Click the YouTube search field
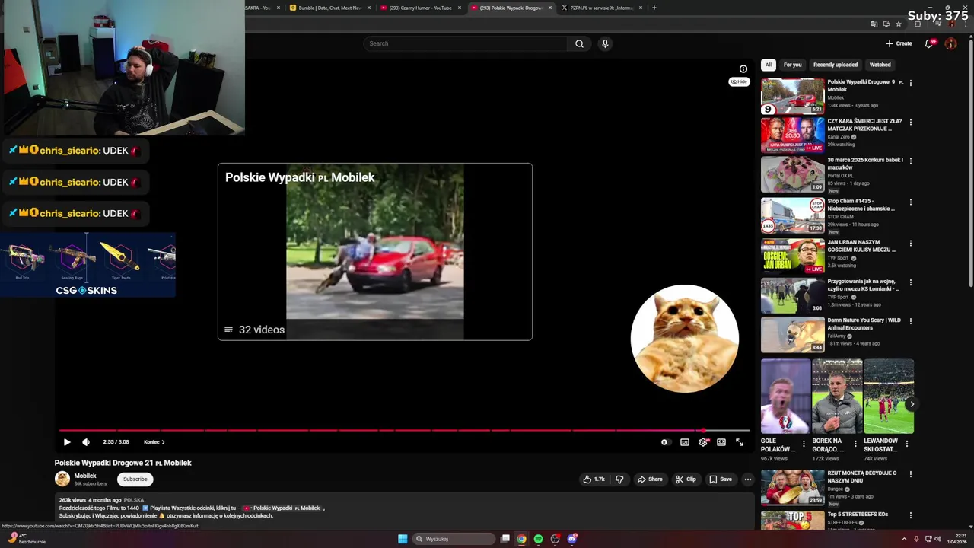974x548 pixels. click(x=464, y=43)
